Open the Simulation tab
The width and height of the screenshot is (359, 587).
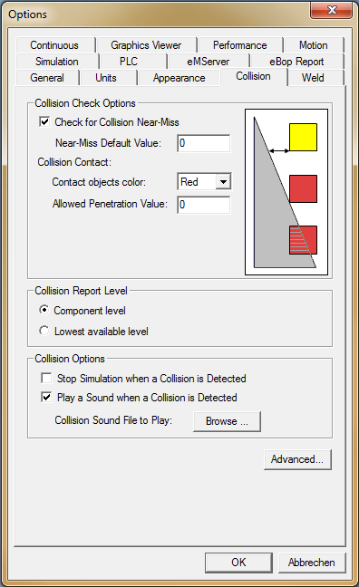click(x=57, y=62)
